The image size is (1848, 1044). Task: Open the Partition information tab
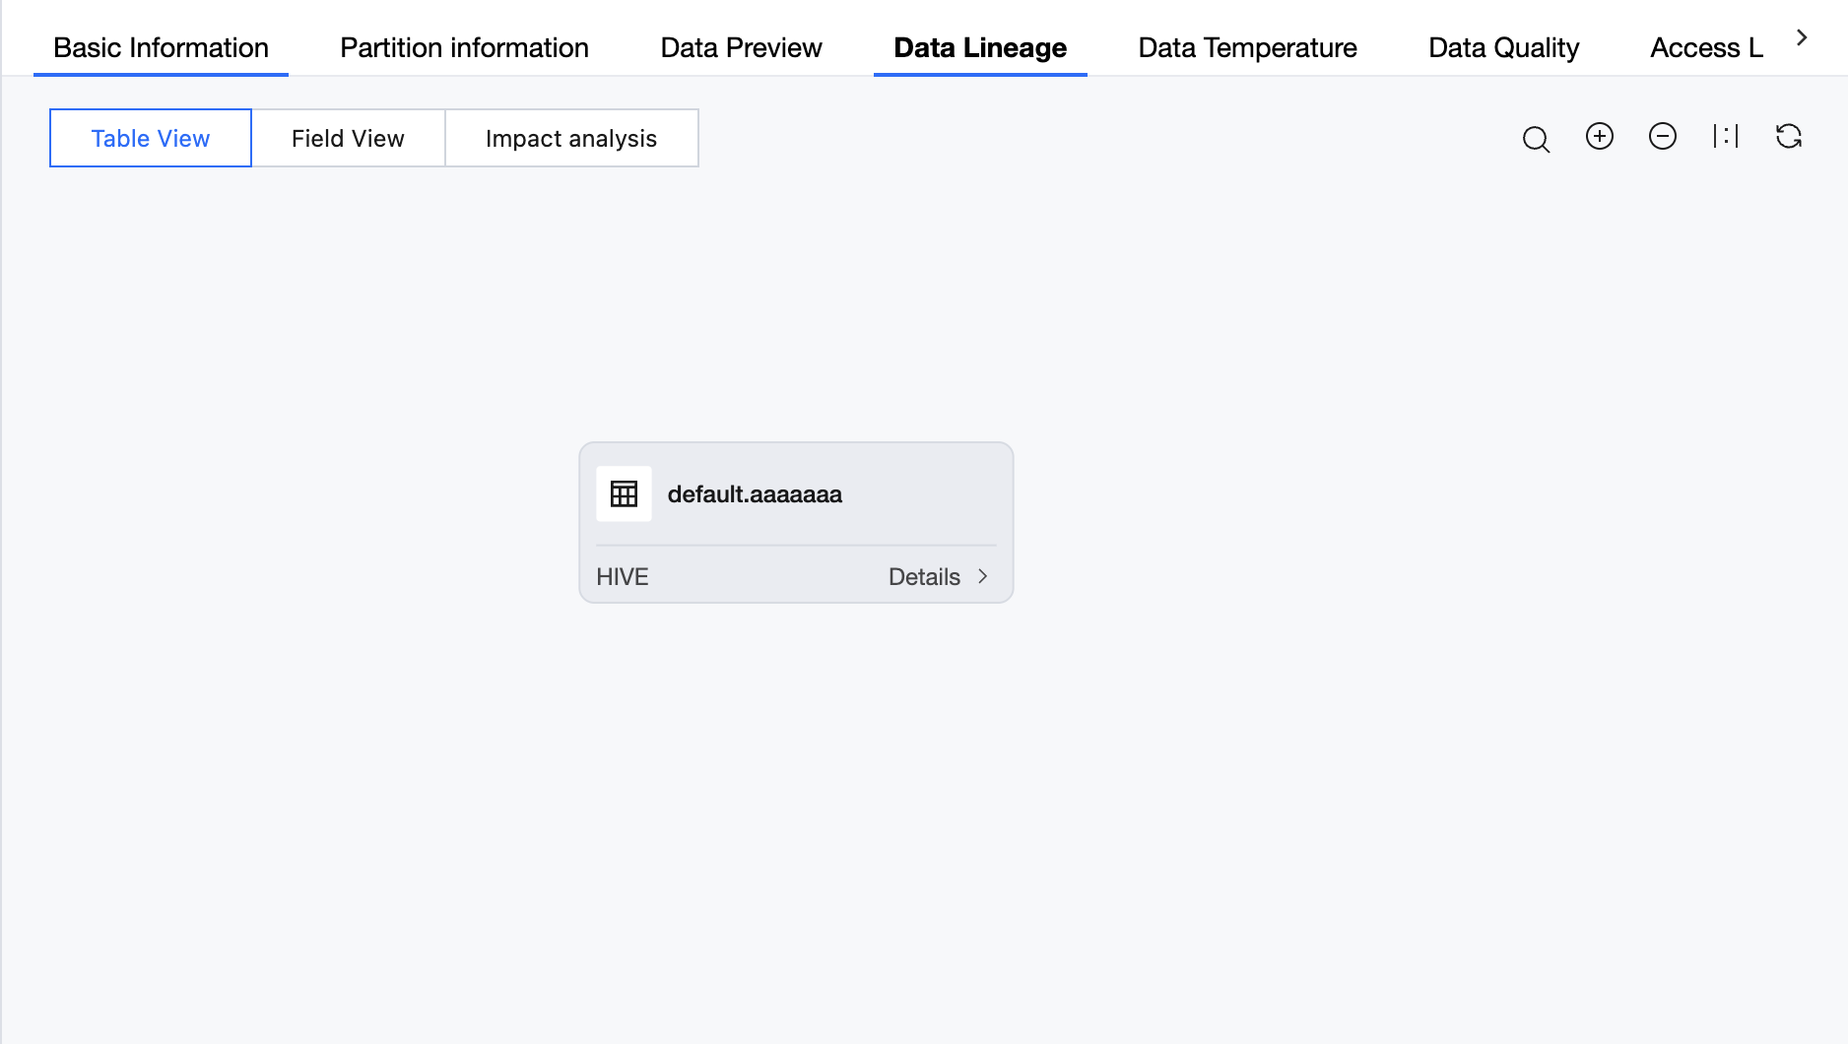tap(464, 47)
